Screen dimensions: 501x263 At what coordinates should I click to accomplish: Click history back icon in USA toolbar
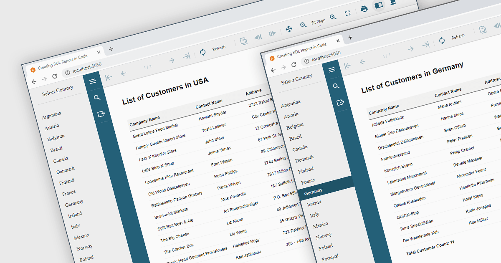click(258, 37)
